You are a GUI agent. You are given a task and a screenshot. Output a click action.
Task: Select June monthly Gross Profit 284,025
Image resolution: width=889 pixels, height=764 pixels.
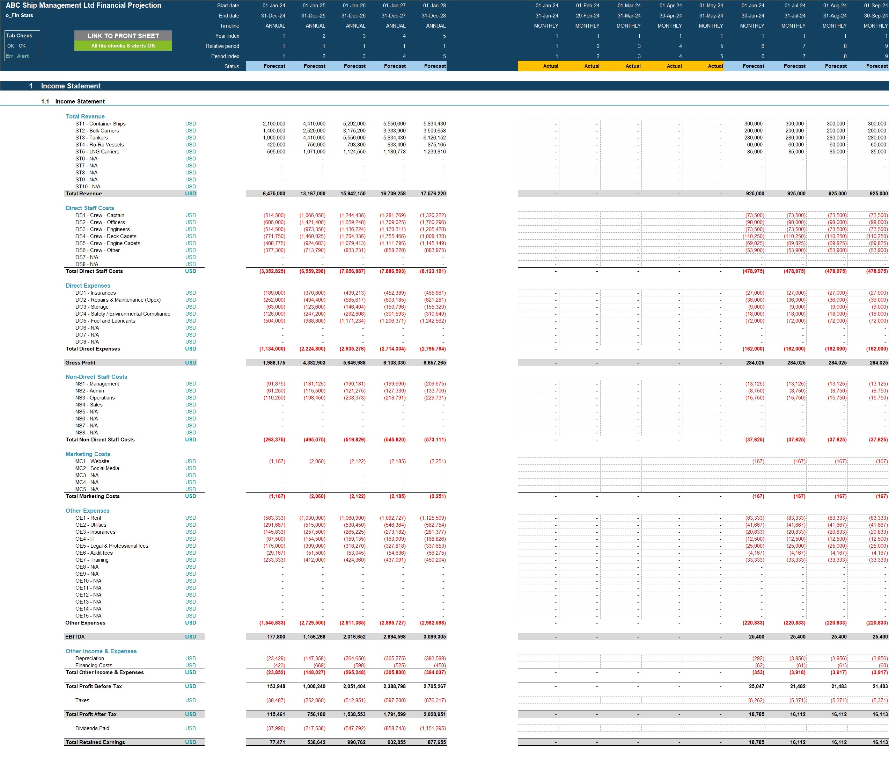pos(755,363)
